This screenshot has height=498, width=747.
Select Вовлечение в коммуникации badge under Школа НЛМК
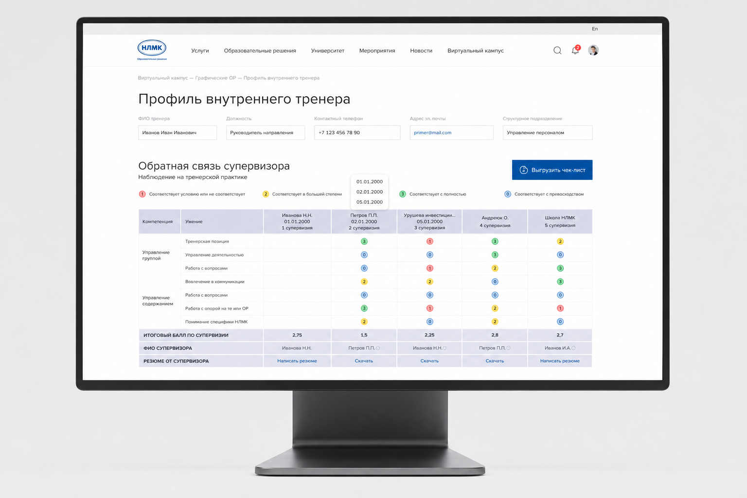(x=560, y=282)
